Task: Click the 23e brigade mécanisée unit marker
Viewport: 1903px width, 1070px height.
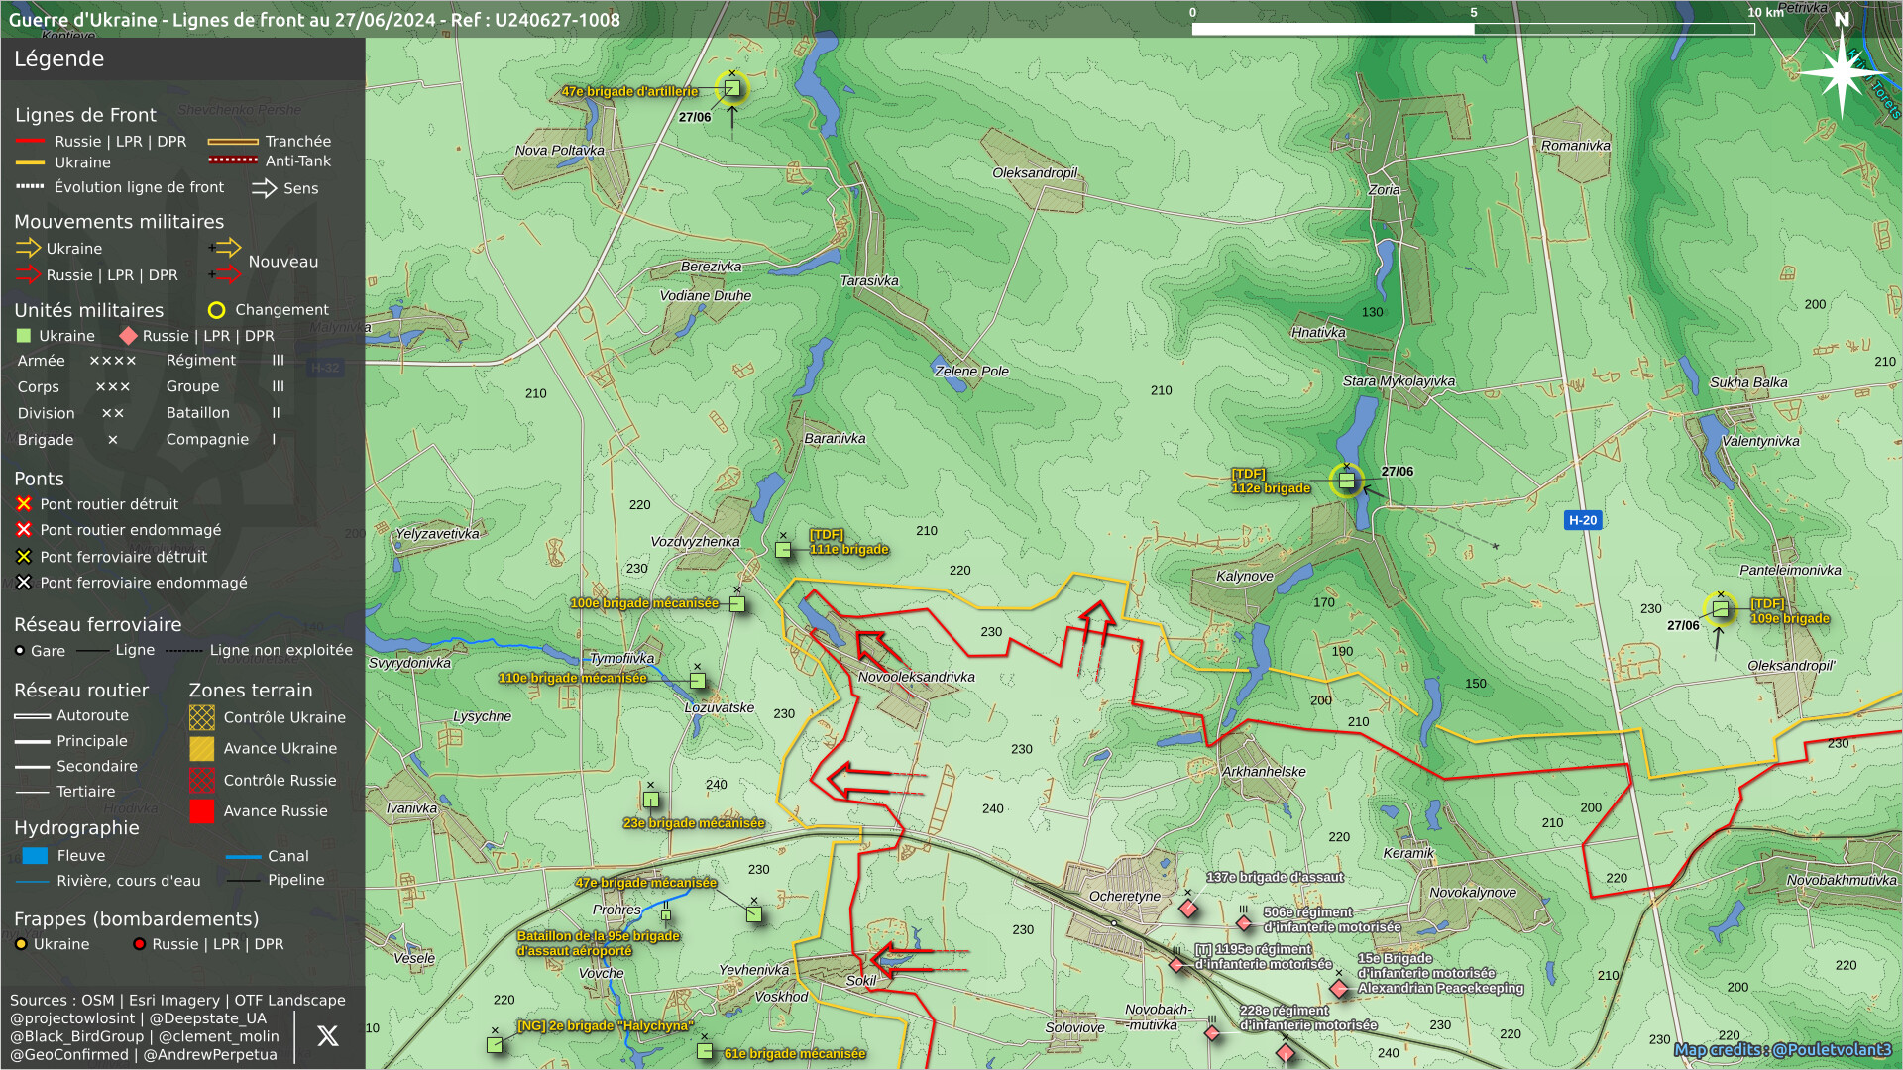Action: pyautogui.click(x=650, y=800)
